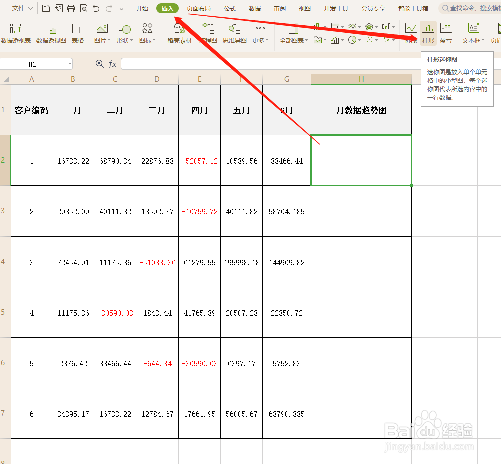Open Print Preview icon
The width and height of the screenshot is (501, 464).
[x=84, y=8]
